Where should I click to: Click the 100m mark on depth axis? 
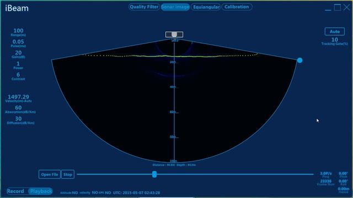(x=173, y=161)
